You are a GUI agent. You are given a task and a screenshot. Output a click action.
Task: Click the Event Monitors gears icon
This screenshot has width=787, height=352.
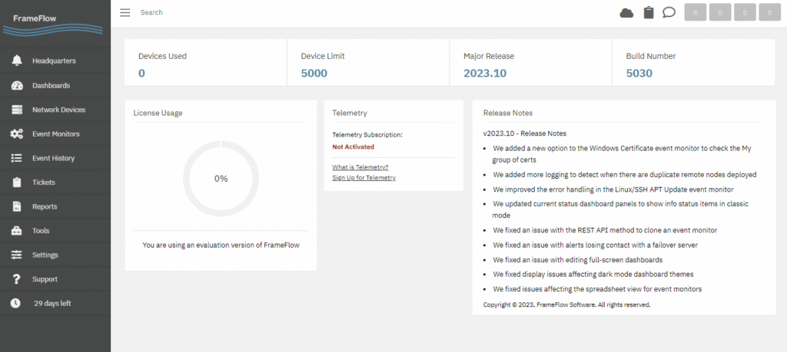pos(17,133)
